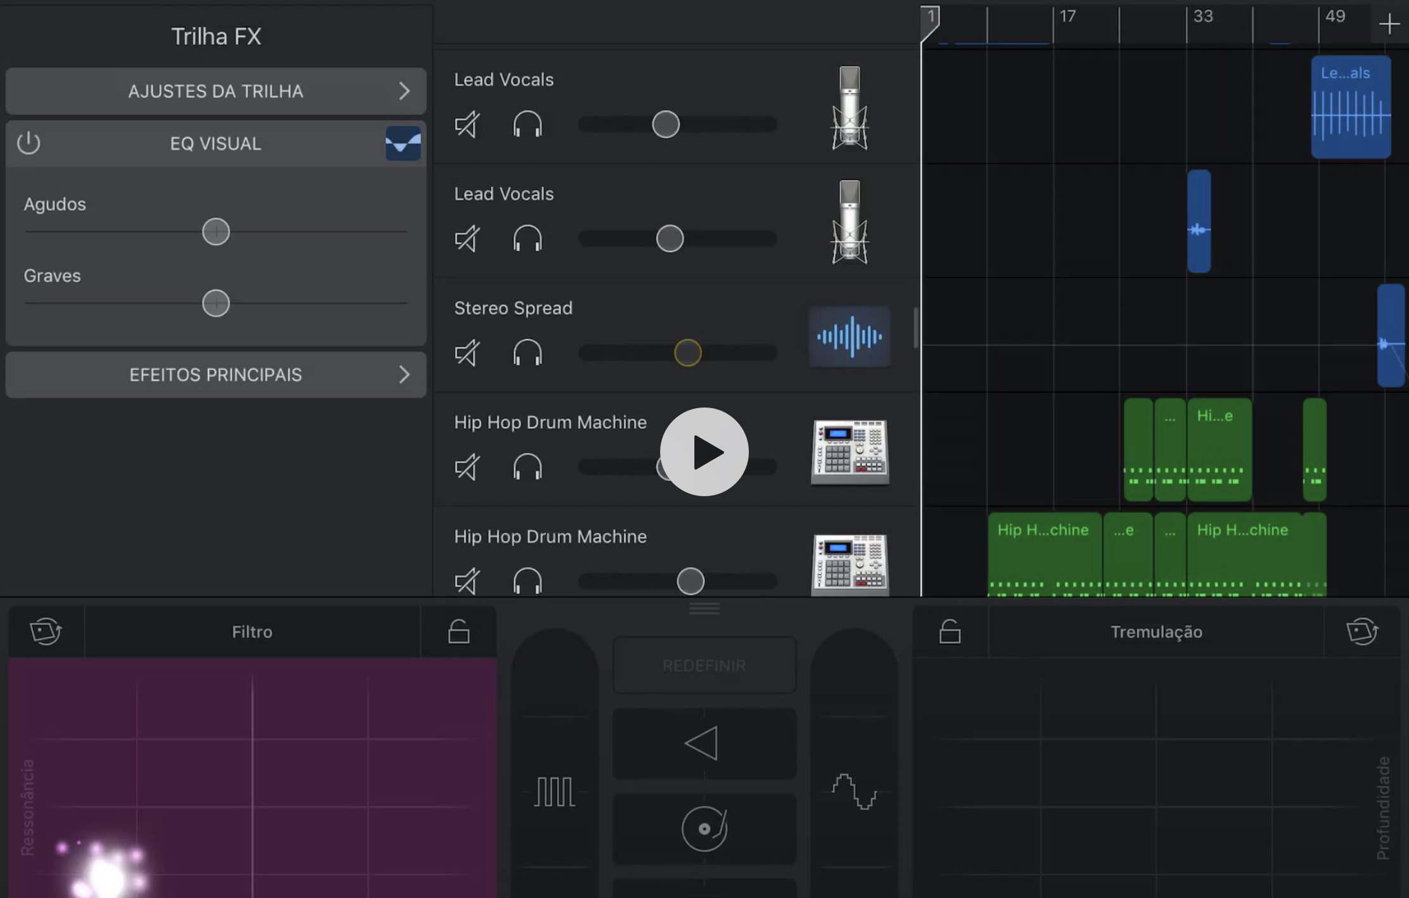Tap the purple Filtro XY pad

pyautogui.click(x=252, y=778)
